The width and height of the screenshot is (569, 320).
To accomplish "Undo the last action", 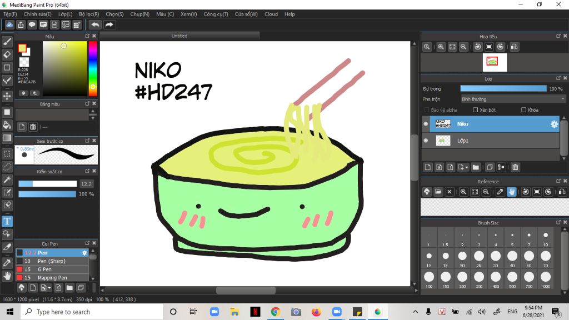I will tap(95, 24).
